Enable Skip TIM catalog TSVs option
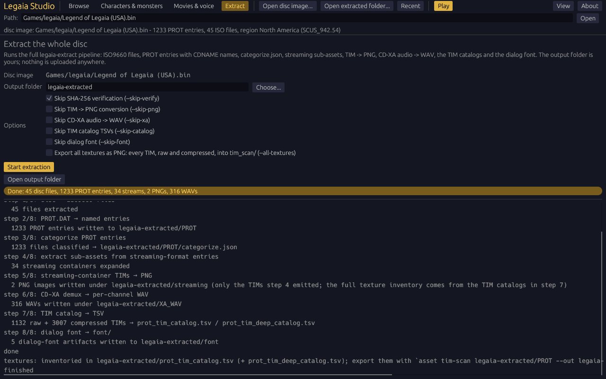The image size is (606, 379). tap(49, 131)
